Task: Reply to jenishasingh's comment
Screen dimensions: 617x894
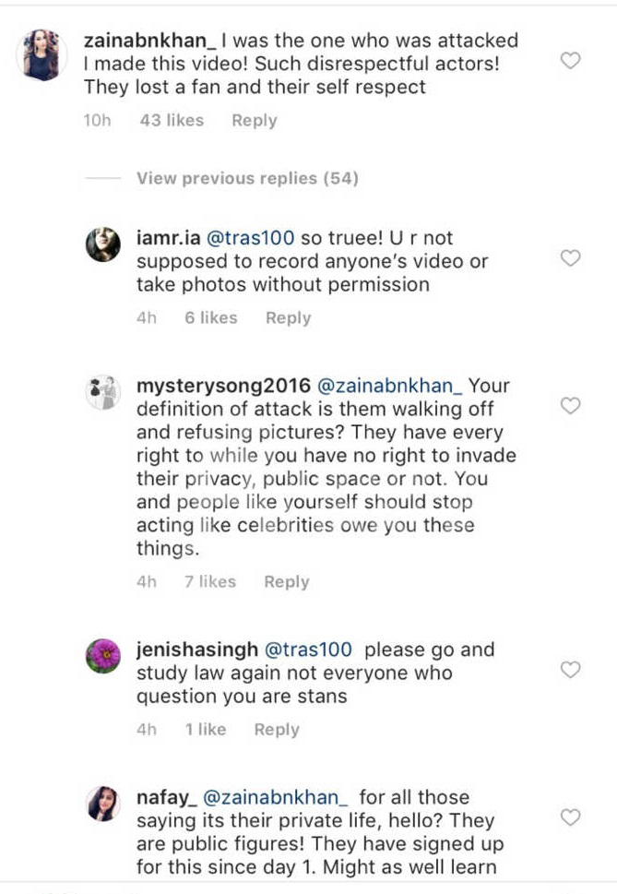Action: point(277,730)
